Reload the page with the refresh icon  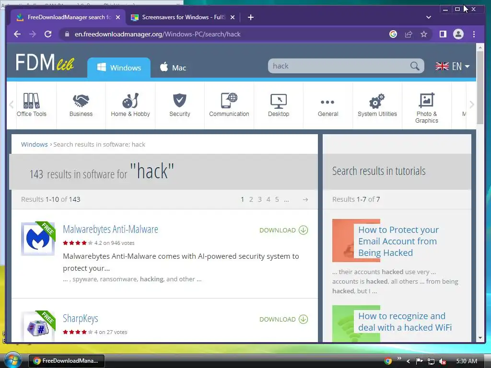point(48,34)
